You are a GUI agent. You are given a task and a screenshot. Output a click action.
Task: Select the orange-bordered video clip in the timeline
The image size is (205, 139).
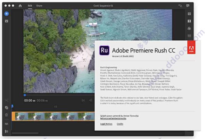point(53,116)
